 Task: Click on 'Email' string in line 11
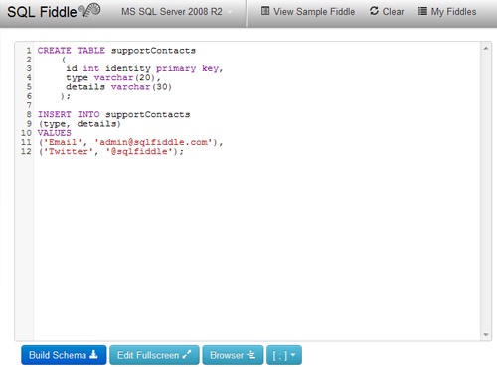pos(63,142)
